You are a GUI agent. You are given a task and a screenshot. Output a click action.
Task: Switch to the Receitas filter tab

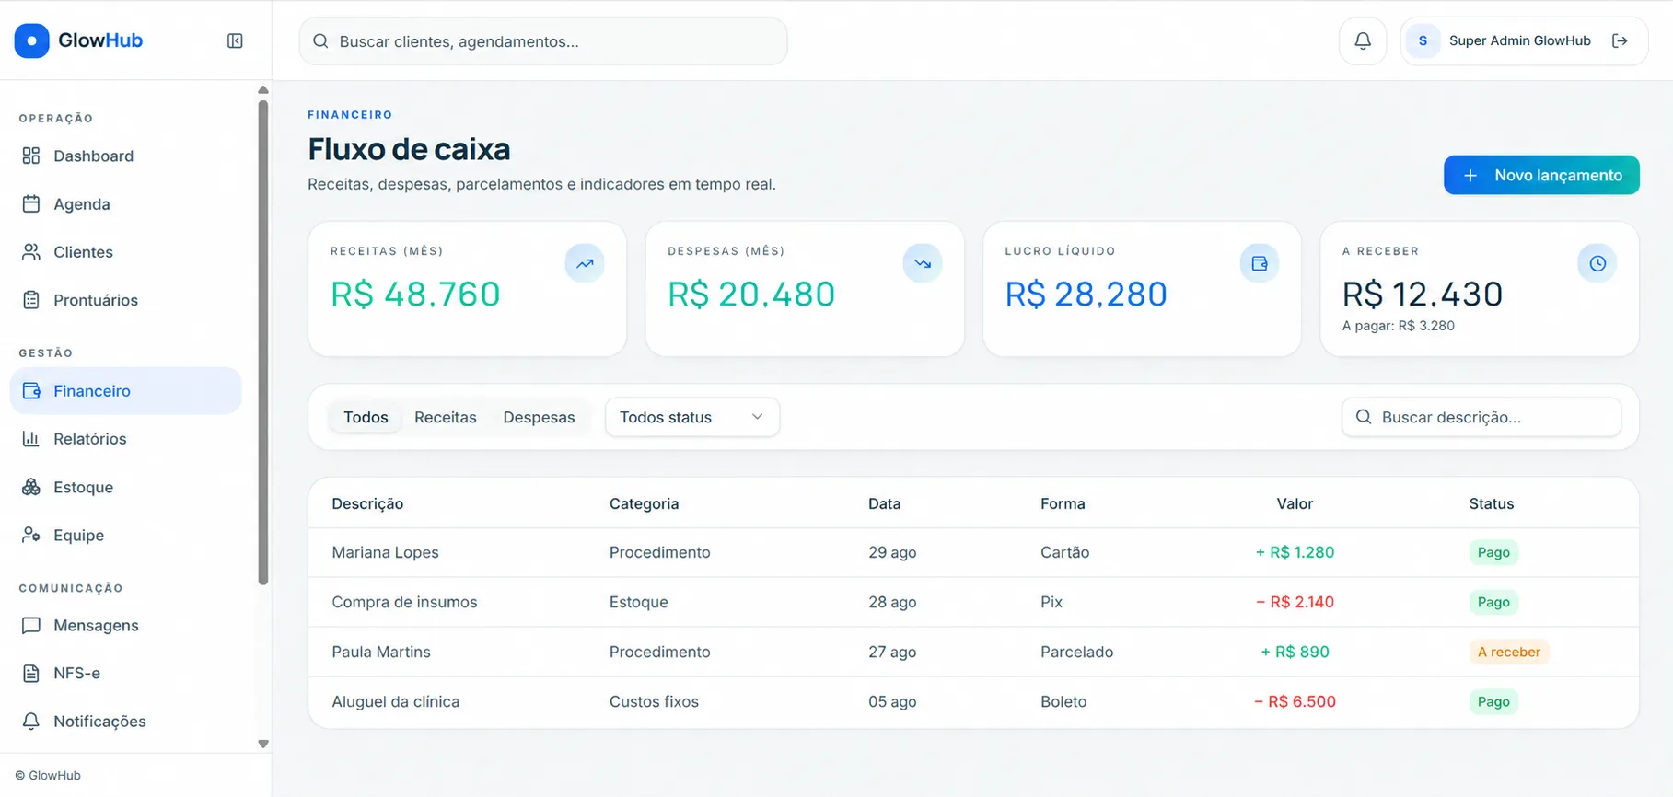[x=446, y=418]
